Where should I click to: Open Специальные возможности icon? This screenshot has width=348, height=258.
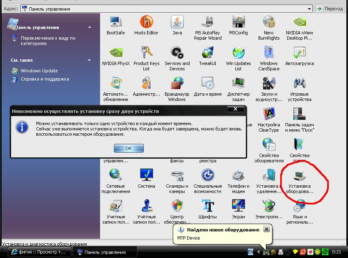(x=208, y=181)
